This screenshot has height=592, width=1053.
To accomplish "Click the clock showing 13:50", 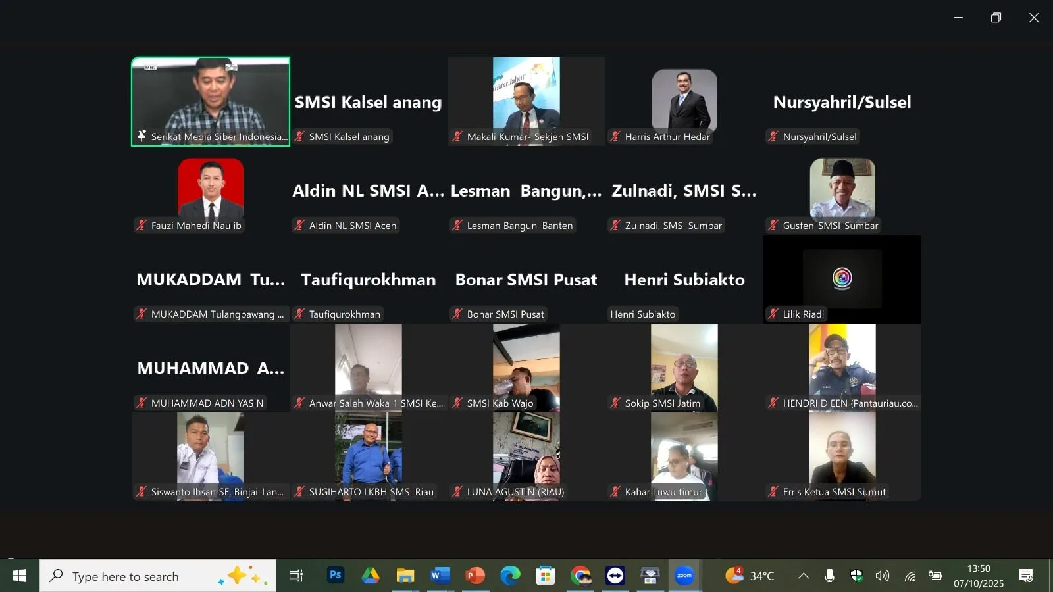I will pyautogui.click(x=979, y=576).
